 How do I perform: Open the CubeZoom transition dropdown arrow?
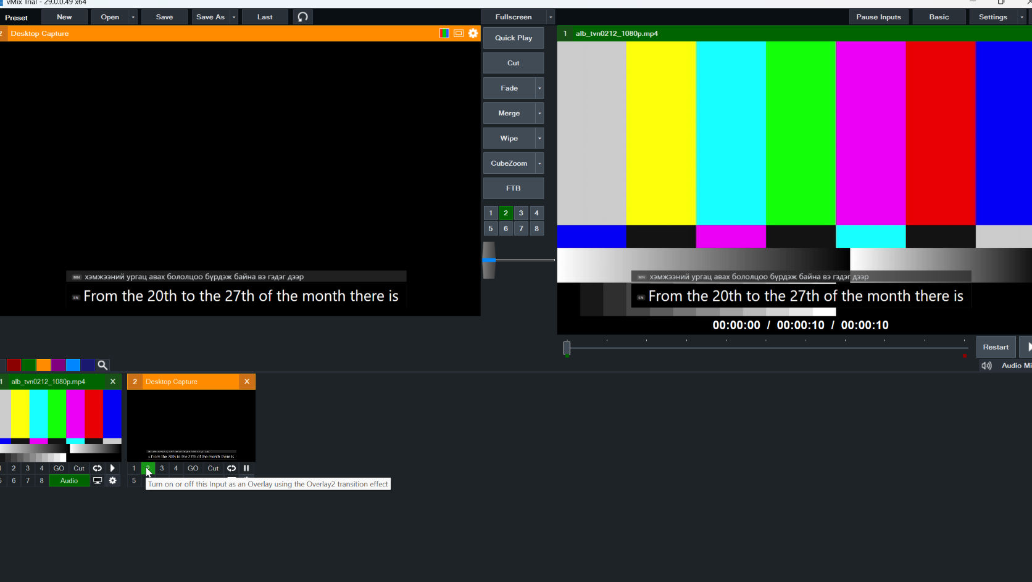(x=539, y=163)
